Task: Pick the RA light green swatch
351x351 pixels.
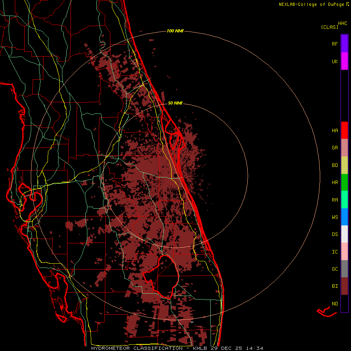Action: (344, 200)
